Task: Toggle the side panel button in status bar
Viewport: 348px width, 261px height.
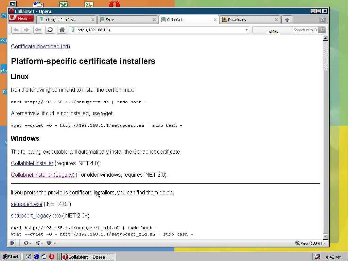Action: [13, 243]
